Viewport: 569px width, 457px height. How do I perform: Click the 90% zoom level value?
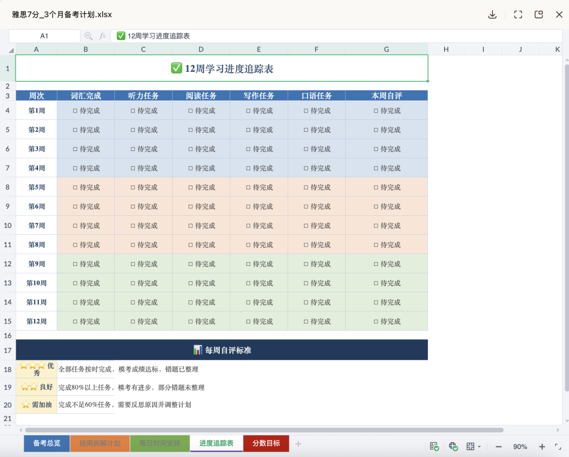tap(520, 447)
